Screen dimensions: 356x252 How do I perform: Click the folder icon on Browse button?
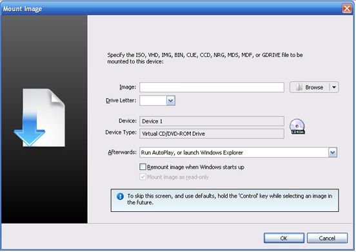(299, 87)
